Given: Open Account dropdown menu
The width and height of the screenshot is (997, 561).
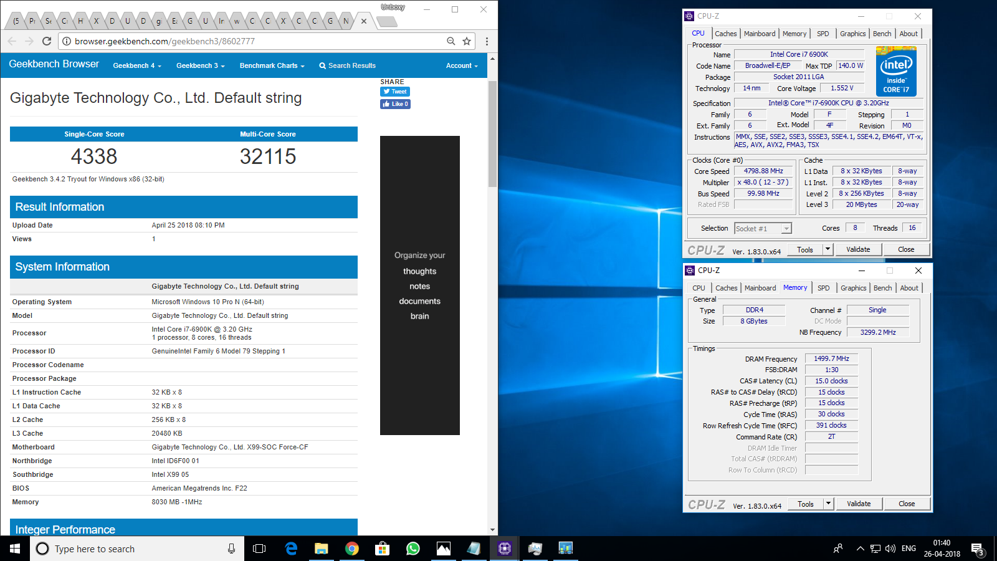Looking at the screenshot, I should point(462,65).
